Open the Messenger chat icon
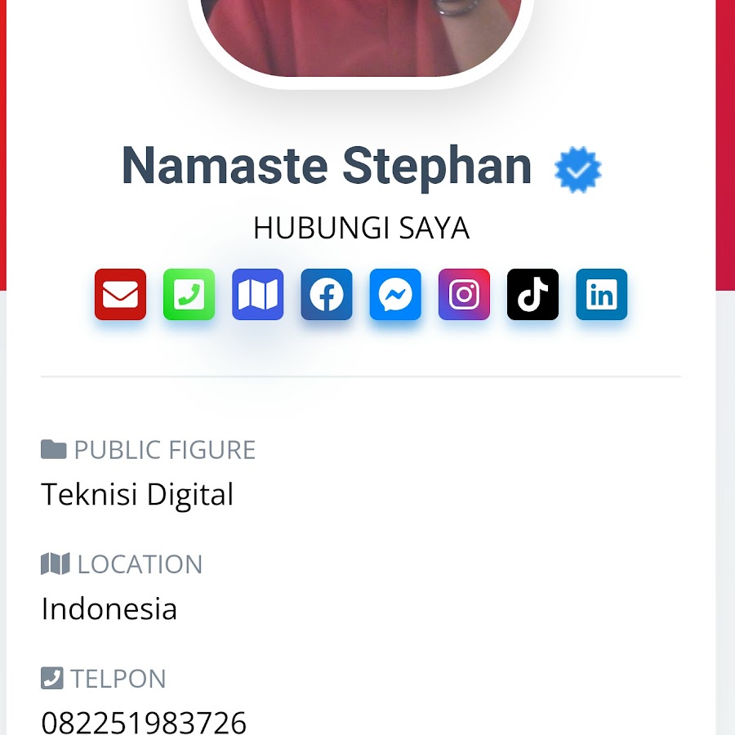This screenshot has width=735, height=735. coord(395,294)
